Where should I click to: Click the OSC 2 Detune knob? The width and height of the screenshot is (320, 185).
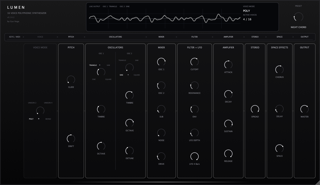130,151
